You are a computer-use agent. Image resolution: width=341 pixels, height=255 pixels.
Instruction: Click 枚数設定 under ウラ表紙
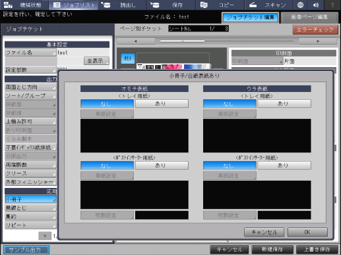pos(230,215)
